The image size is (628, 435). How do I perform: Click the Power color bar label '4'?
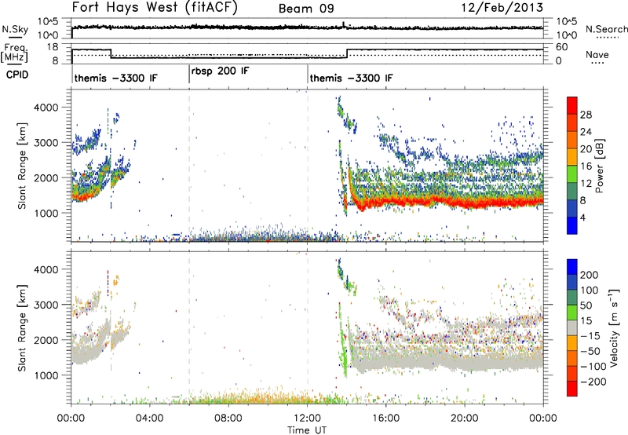coord(583,217)
